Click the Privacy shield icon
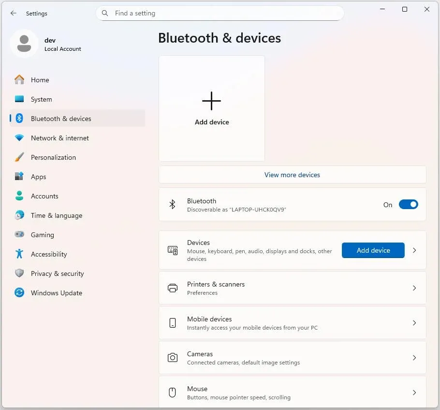This screenshot has width=440, height=410. pyautogui.click(x=19, y=273)
